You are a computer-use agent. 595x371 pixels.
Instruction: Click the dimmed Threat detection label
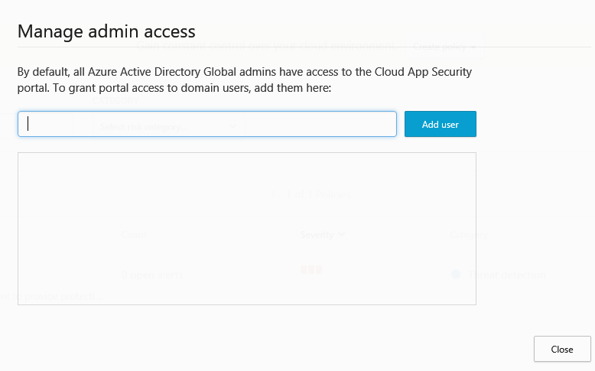click(x=506, y=275)
